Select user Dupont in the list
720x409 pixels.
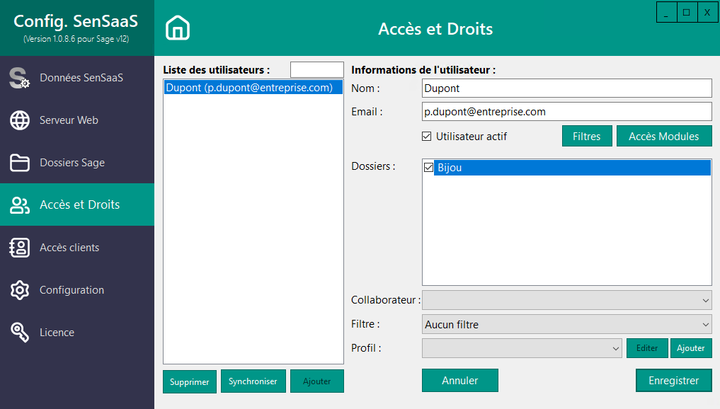coord(253,87)
